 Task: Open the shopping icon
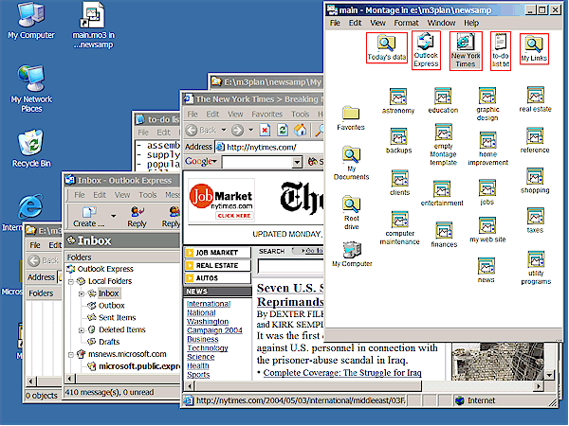tap(535, 181)
